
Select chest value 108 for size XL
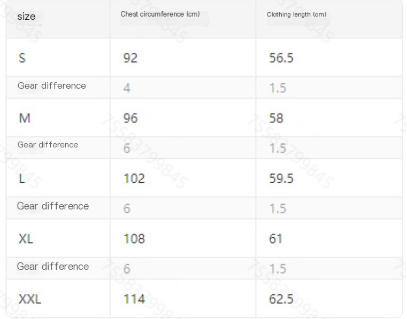[x=134, y=239]
